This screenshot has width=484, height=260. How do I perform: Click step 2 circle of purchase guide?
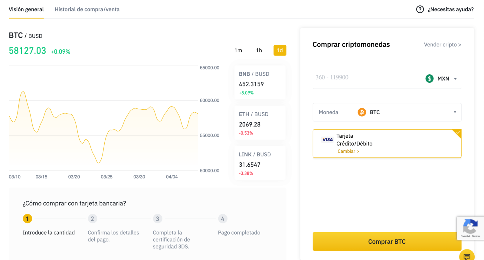[92, 219]
